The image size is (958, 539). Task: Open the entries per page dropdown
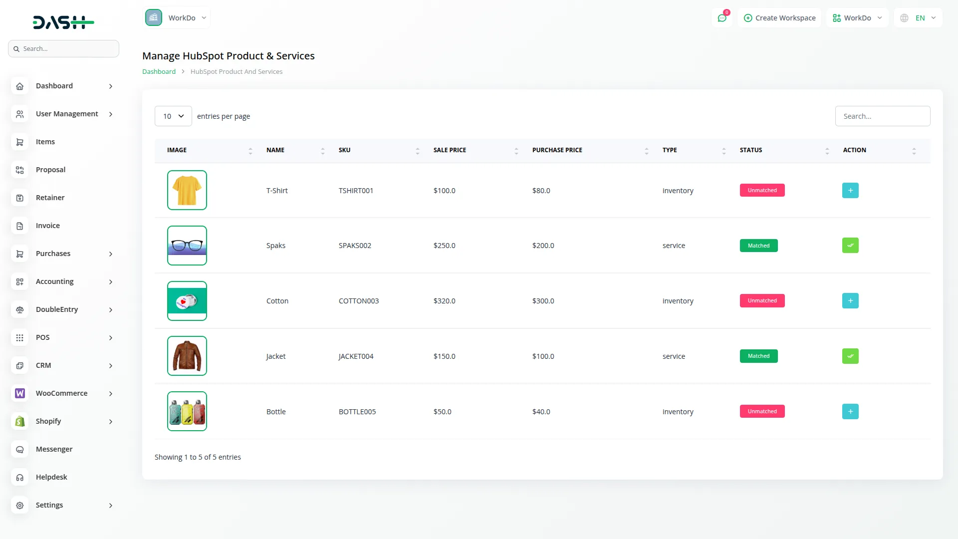(173, 116)
